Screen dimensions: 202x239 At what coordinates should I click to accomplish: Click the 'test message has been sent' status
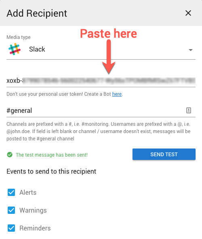52,155
